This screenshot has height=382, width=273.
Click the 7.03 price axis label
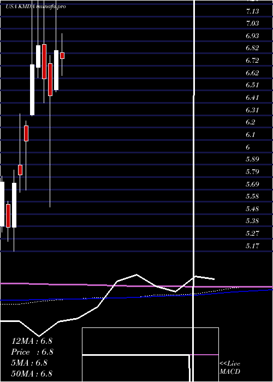pos(252,23)
